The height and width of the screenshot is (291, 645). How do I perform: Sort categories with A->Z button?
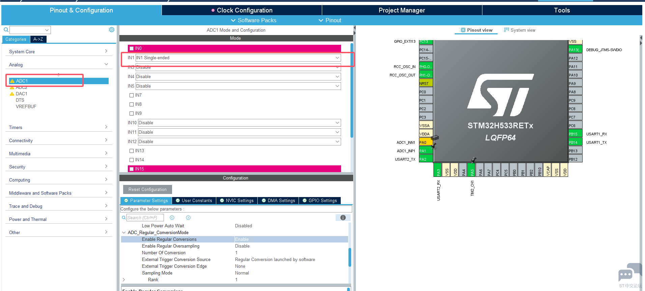pos(38,39)
